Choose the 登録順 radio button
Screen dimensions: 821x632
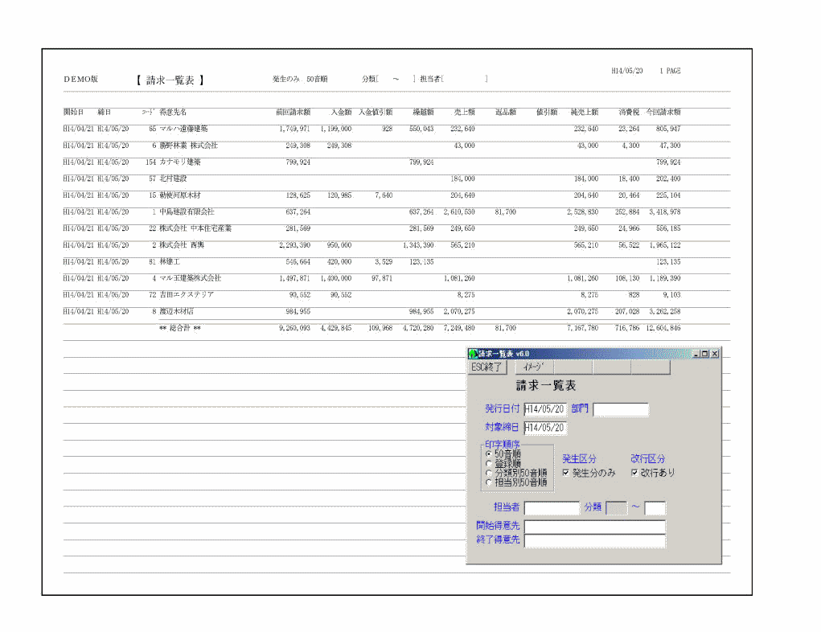tap(488, 463)
